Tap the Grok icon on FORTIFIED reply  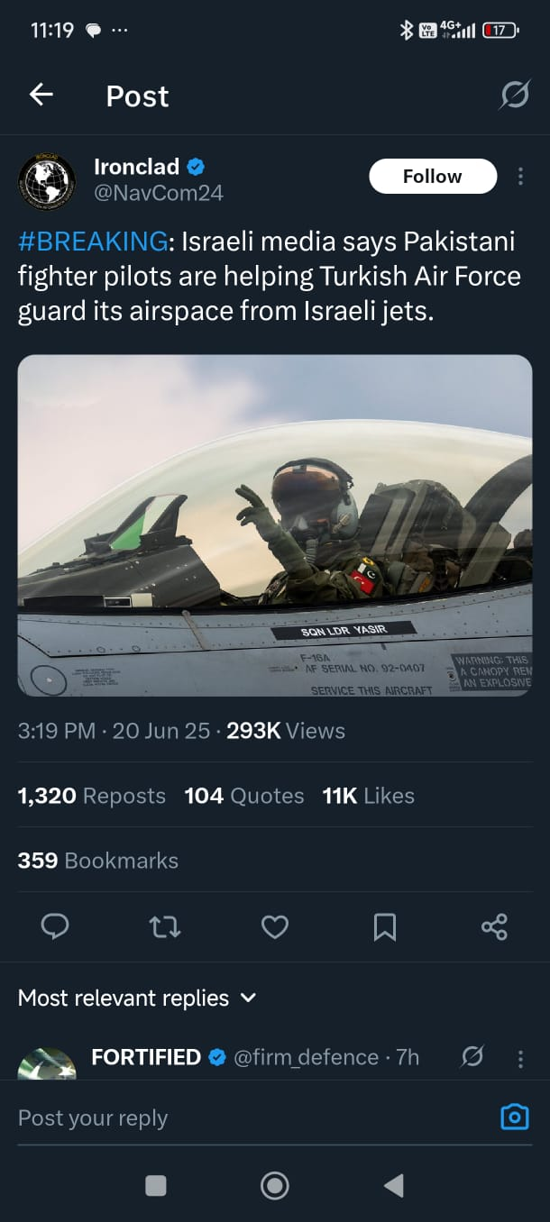pos(472,1057)
